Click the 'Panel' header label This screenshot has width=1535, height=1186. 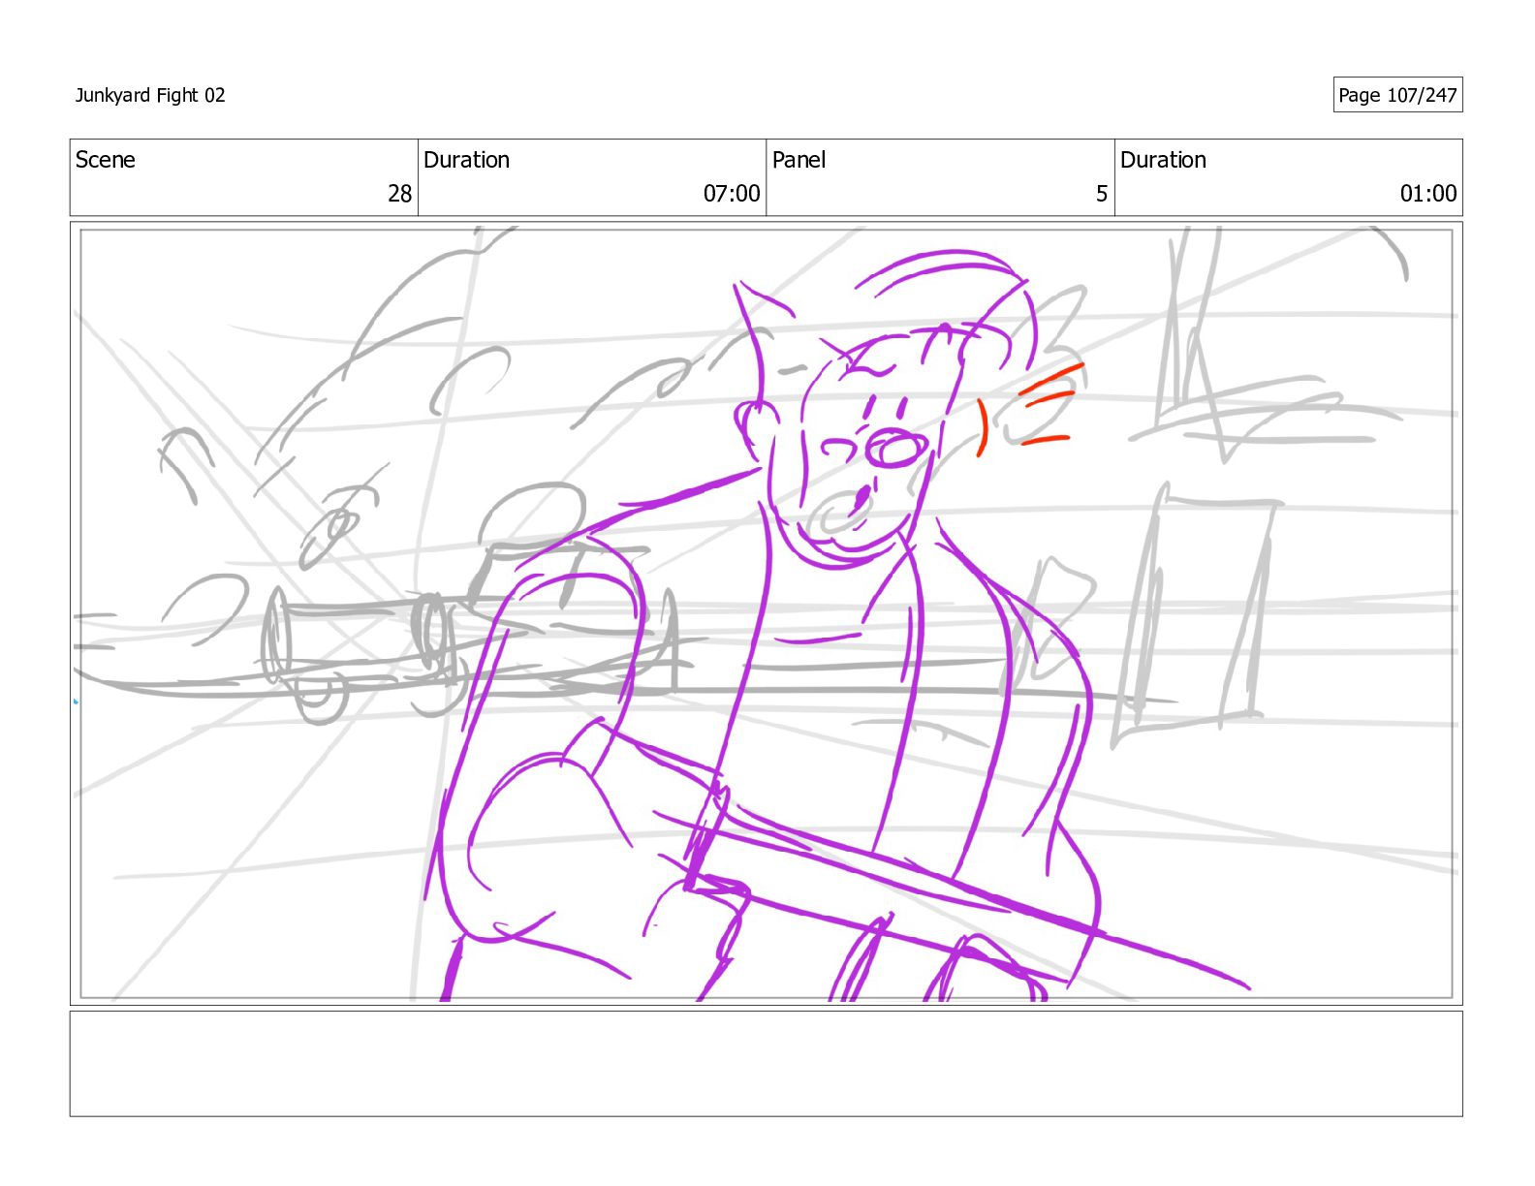point(799,160)
